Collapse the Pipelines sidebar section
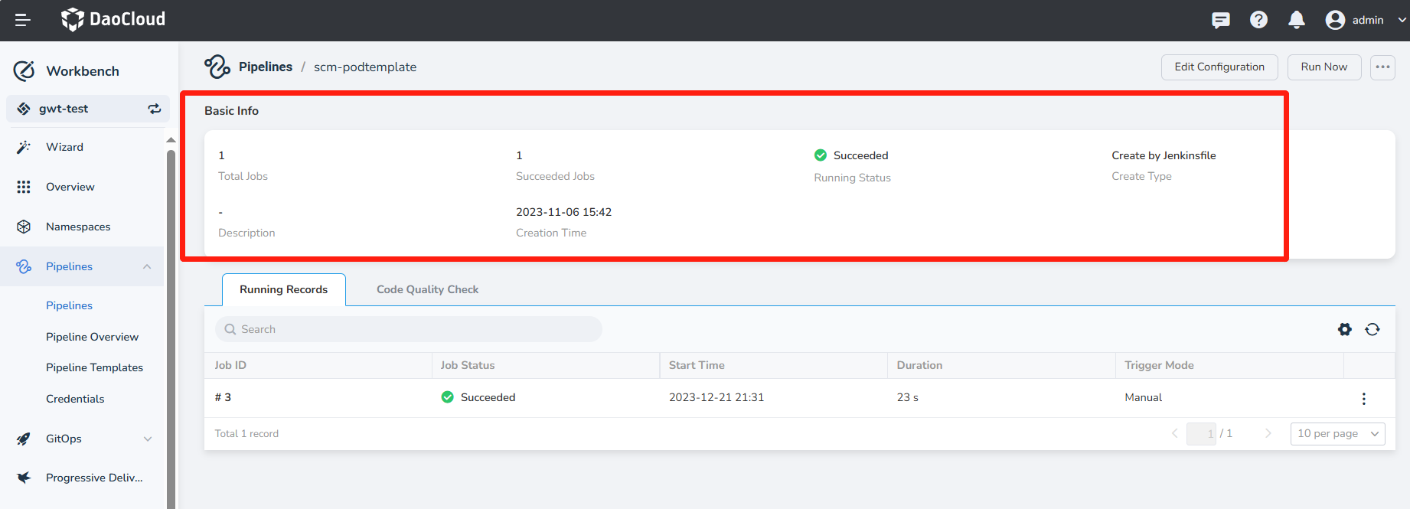 [x=147, y=266]
